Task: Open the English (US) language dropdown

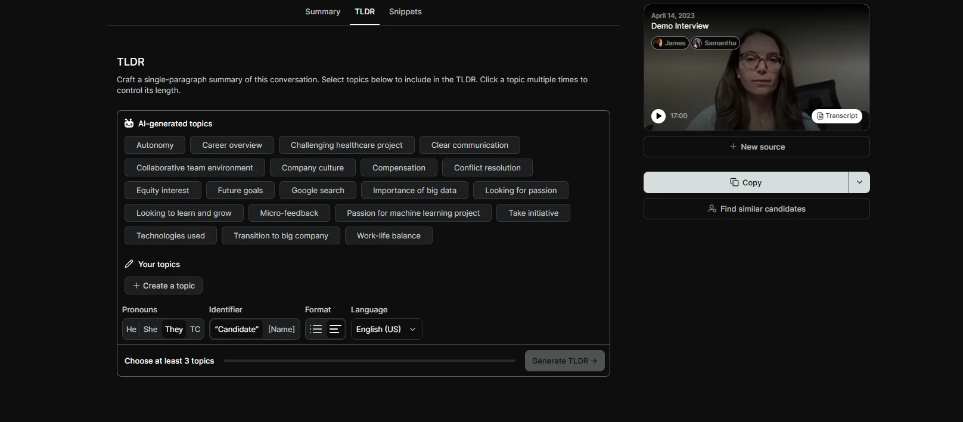Action: [x=386, y=329]
